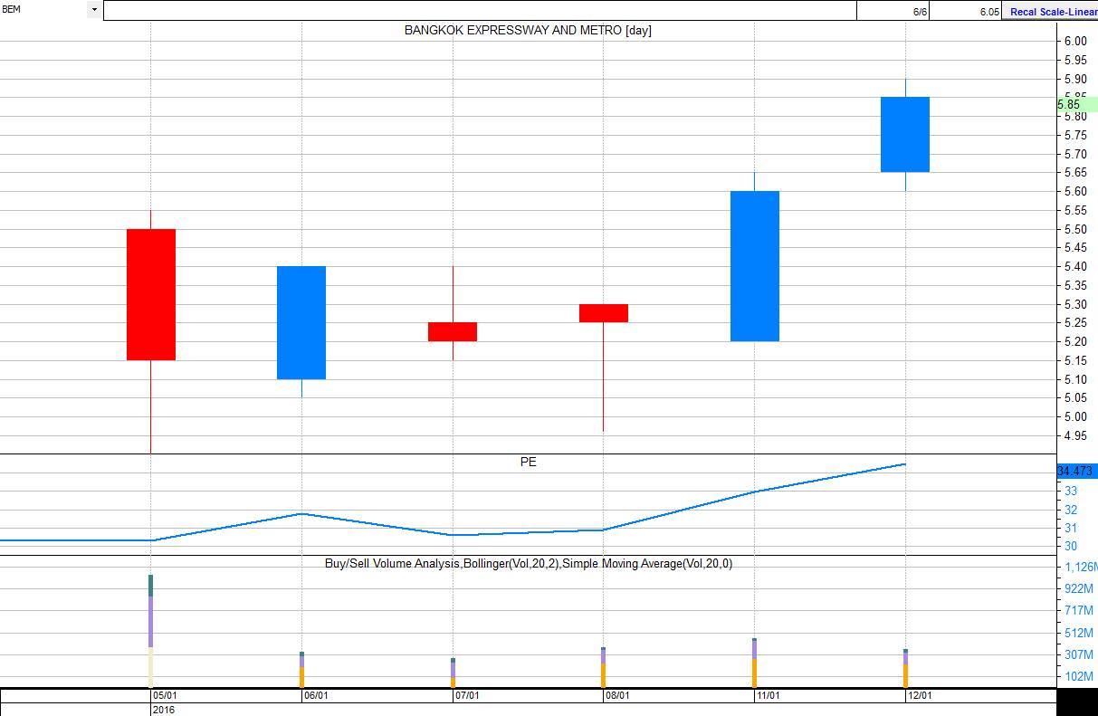Click the 922M volume axis label
The height and width of the screenshot is (716, 1098).
[x=1079, y=589]
